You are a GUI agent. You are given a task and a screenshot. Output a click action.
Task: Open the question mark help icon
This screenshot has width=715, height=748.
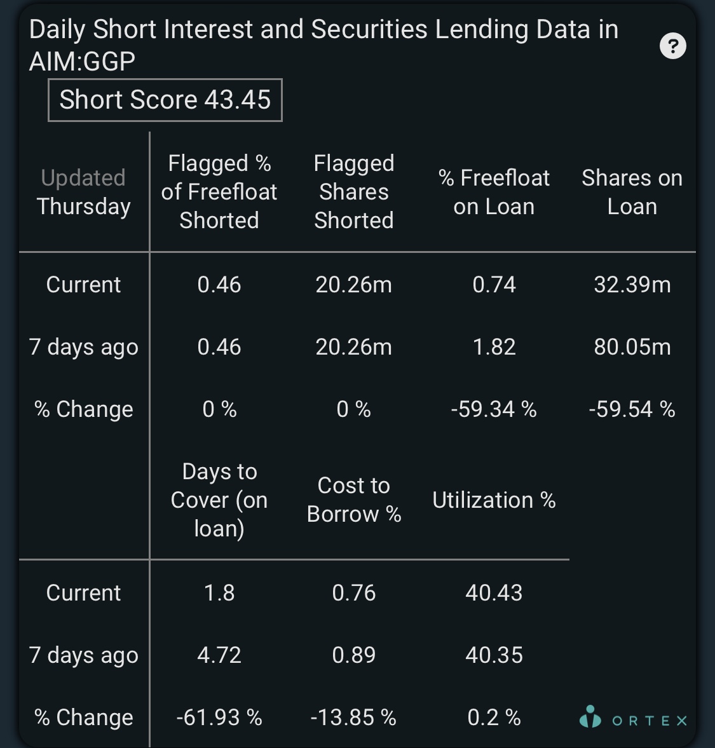point(672,46)
